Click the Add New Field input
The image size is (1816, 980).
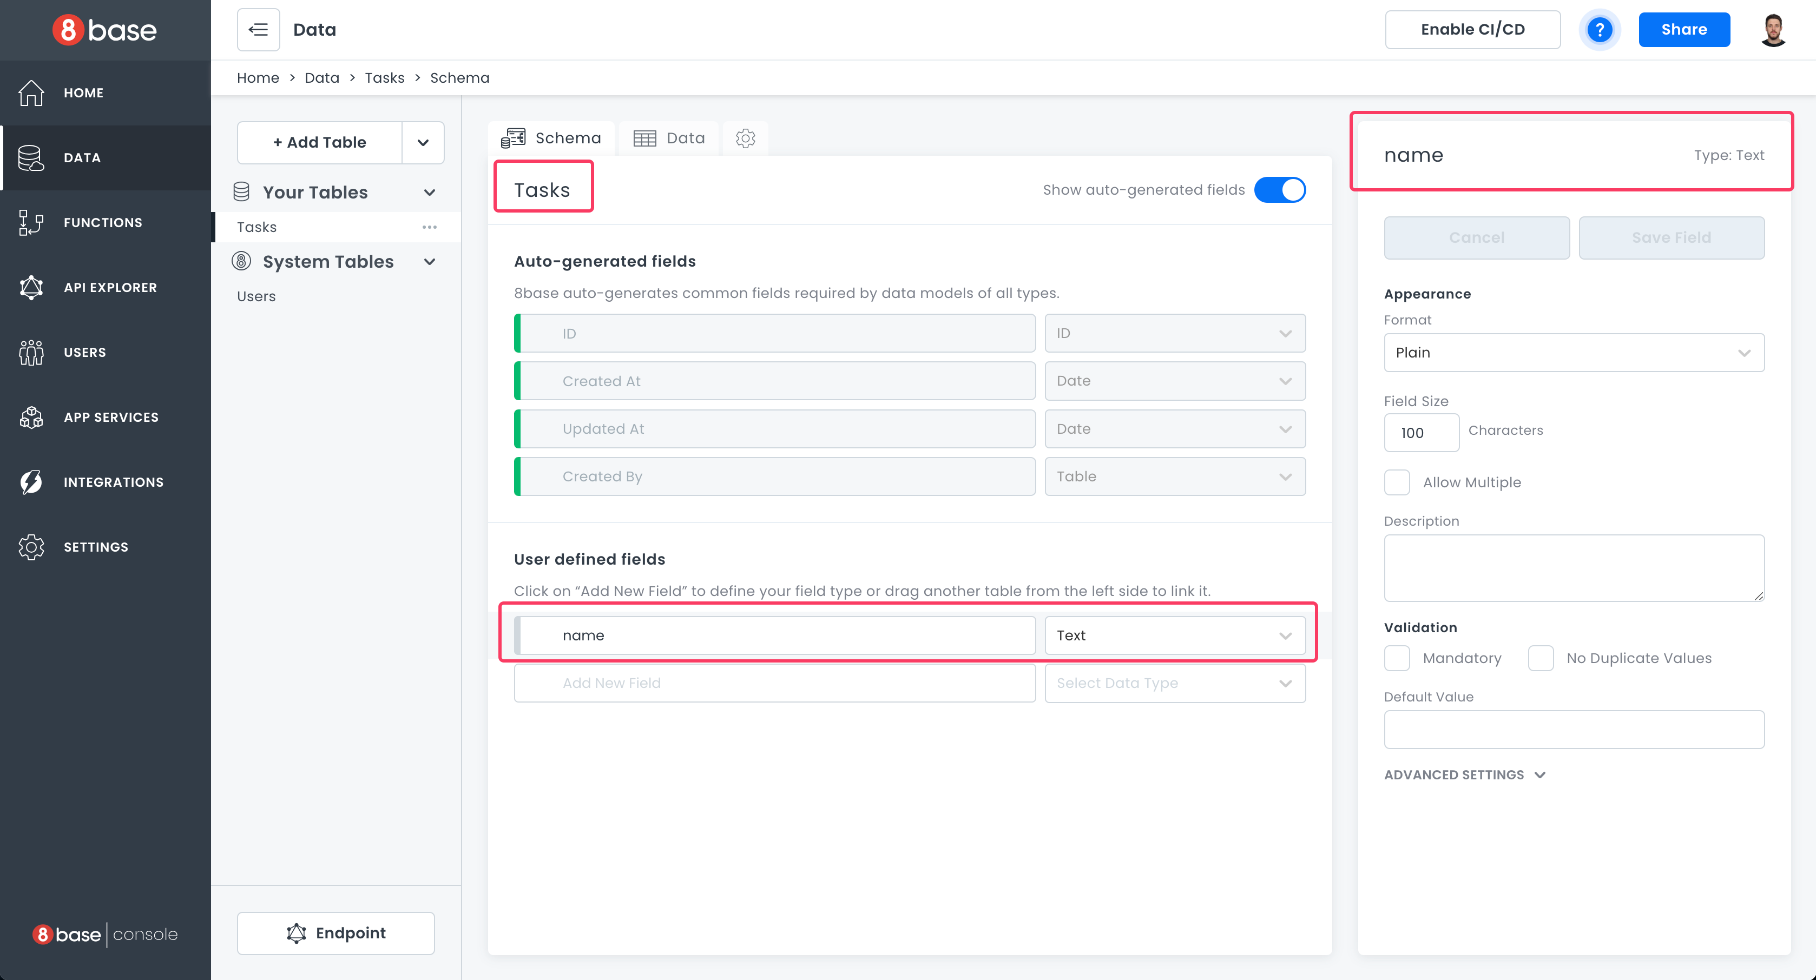pos(774,683)
